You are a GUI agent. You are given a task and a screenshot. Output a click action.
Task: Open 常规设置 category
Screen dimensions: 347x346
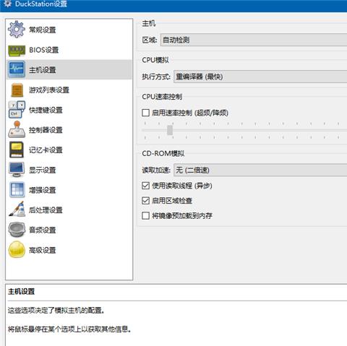click(x=69, y=30)
